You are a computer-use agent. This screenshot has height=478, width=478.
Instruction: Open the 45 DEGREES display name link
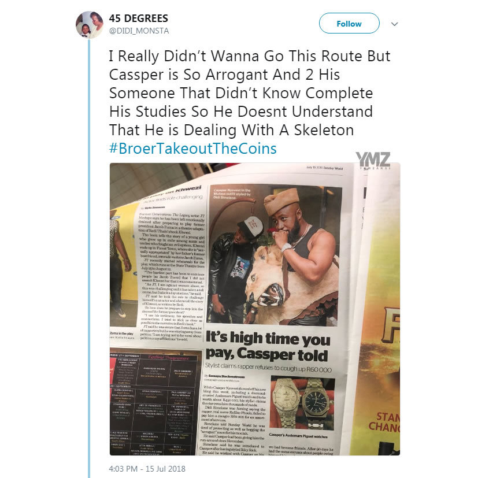(138, 18)
